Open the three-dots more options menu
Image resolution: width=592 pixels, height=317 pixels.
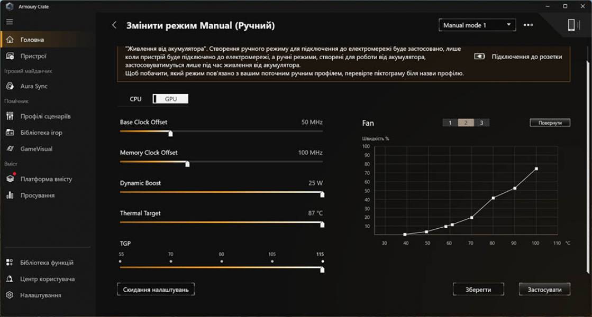click(x=528, y=25)
